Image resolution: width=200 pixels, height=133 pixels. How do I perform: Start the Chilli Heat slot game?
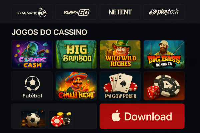pos(76,86)
